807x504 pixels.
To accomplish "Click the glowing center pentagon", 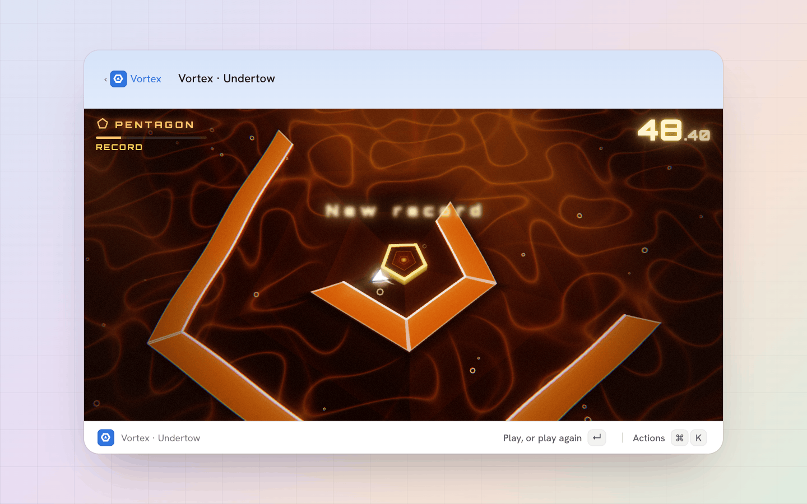I will click(404, 261).
